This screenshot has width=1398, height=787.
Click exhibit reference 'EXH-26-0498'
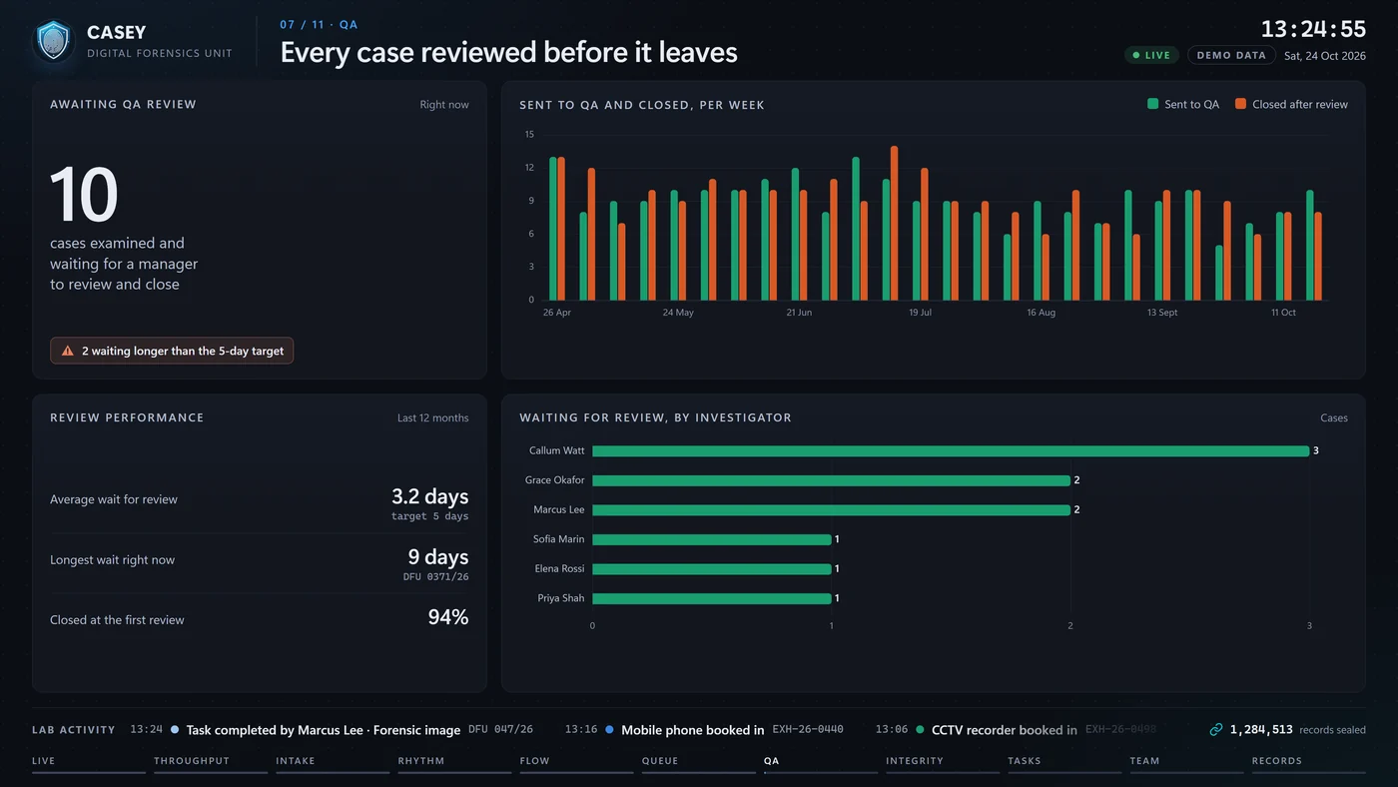pos(1120,730)
